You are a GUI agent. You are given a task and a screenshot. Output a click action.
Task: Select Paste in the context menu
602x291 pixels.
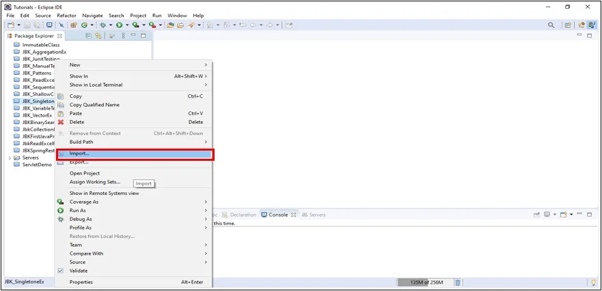click(x=133, y=113)
